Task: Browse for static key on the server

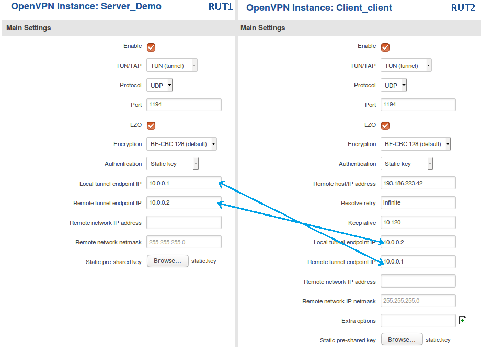Action: 167,261
